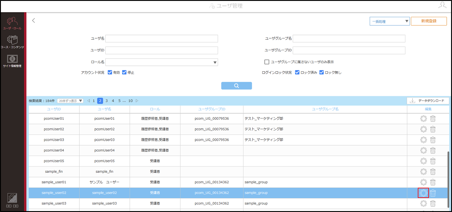This screenshot has height=212, width=452.
Task: Edit user sample_user02 via gear icon
Action: click(423, 193)
